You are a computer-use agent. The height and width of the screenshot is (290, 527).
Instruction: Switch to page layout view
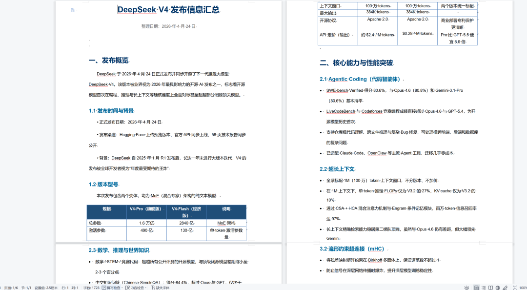(x=477, y=287)
